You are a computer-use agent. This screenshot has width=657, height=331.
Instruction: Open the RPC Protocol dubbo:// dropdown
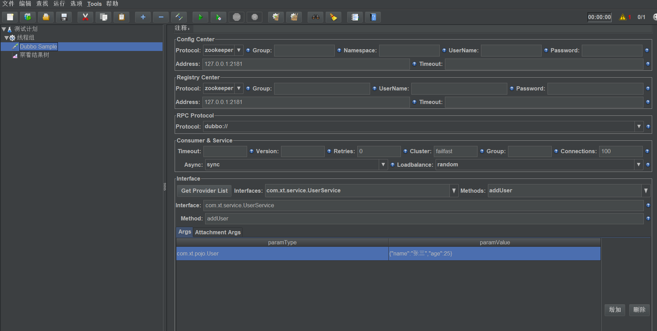[423, 127]
